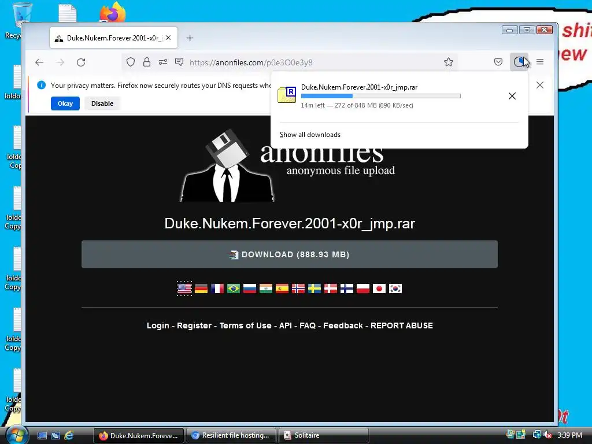Click the Duke.Nukem.Foreve... Firefox taskbar button
The height and width of the screenshot is (444, 592).
[139, 435]
